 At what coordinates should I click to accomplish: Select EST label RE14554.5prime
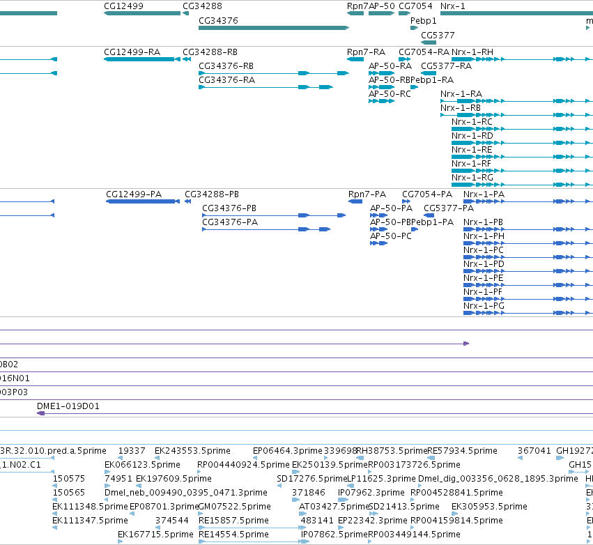point(233,534)
